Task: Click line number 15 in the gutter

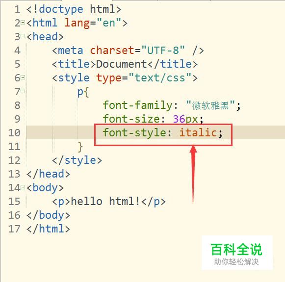Action: [x=14, y=202]
